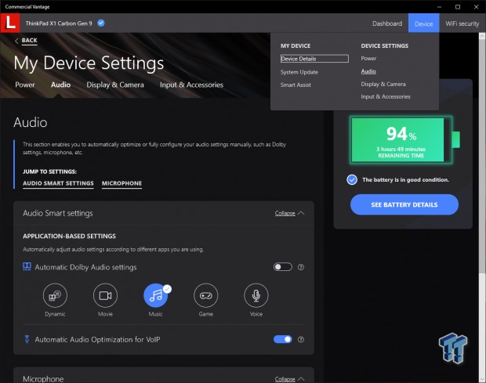Screen dimensions: 486x383
Task: Click the scrollbar up arrow
Action: 482,36
